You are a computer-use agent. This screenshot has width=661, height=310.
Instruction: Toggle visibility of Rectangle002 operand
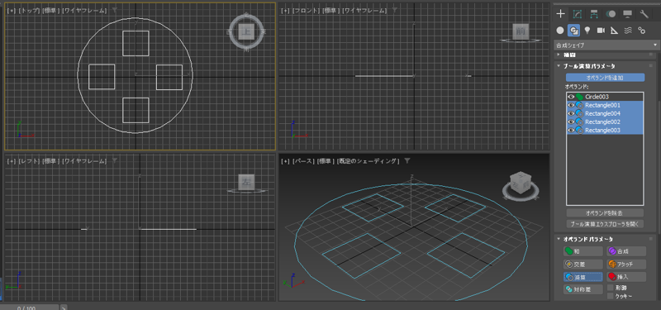click(x=571, y=122)
